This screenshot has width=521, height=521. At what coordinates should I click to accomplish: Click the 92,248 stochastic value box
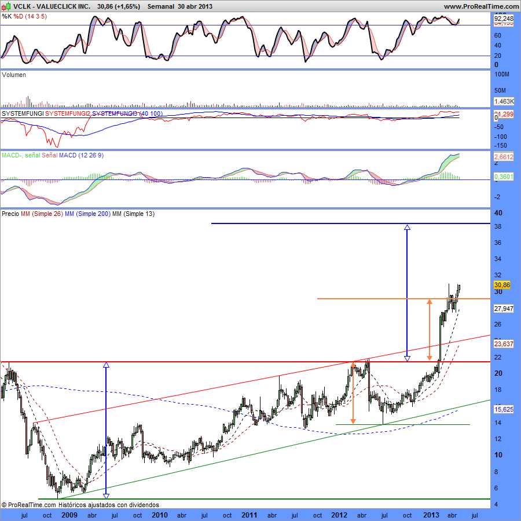coord(504,19)
